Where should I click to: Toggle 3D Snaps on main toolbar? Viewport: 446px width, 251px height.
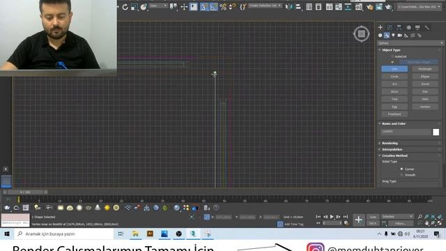(x=203, y=7)
